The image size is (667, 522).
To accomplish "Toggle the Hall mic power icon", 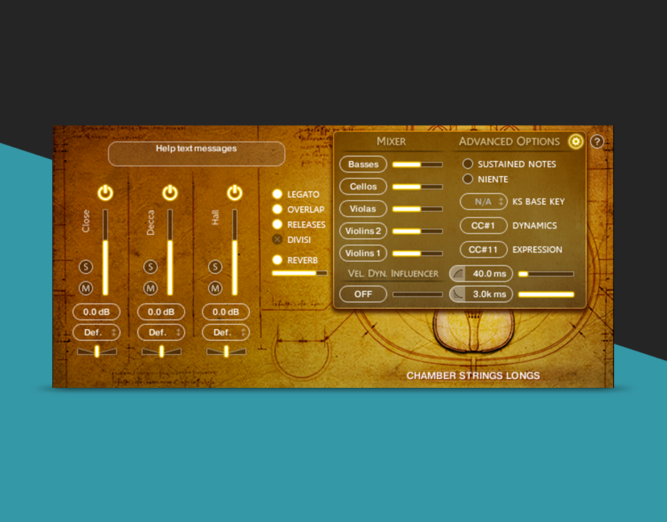I will tap(234, 193).
